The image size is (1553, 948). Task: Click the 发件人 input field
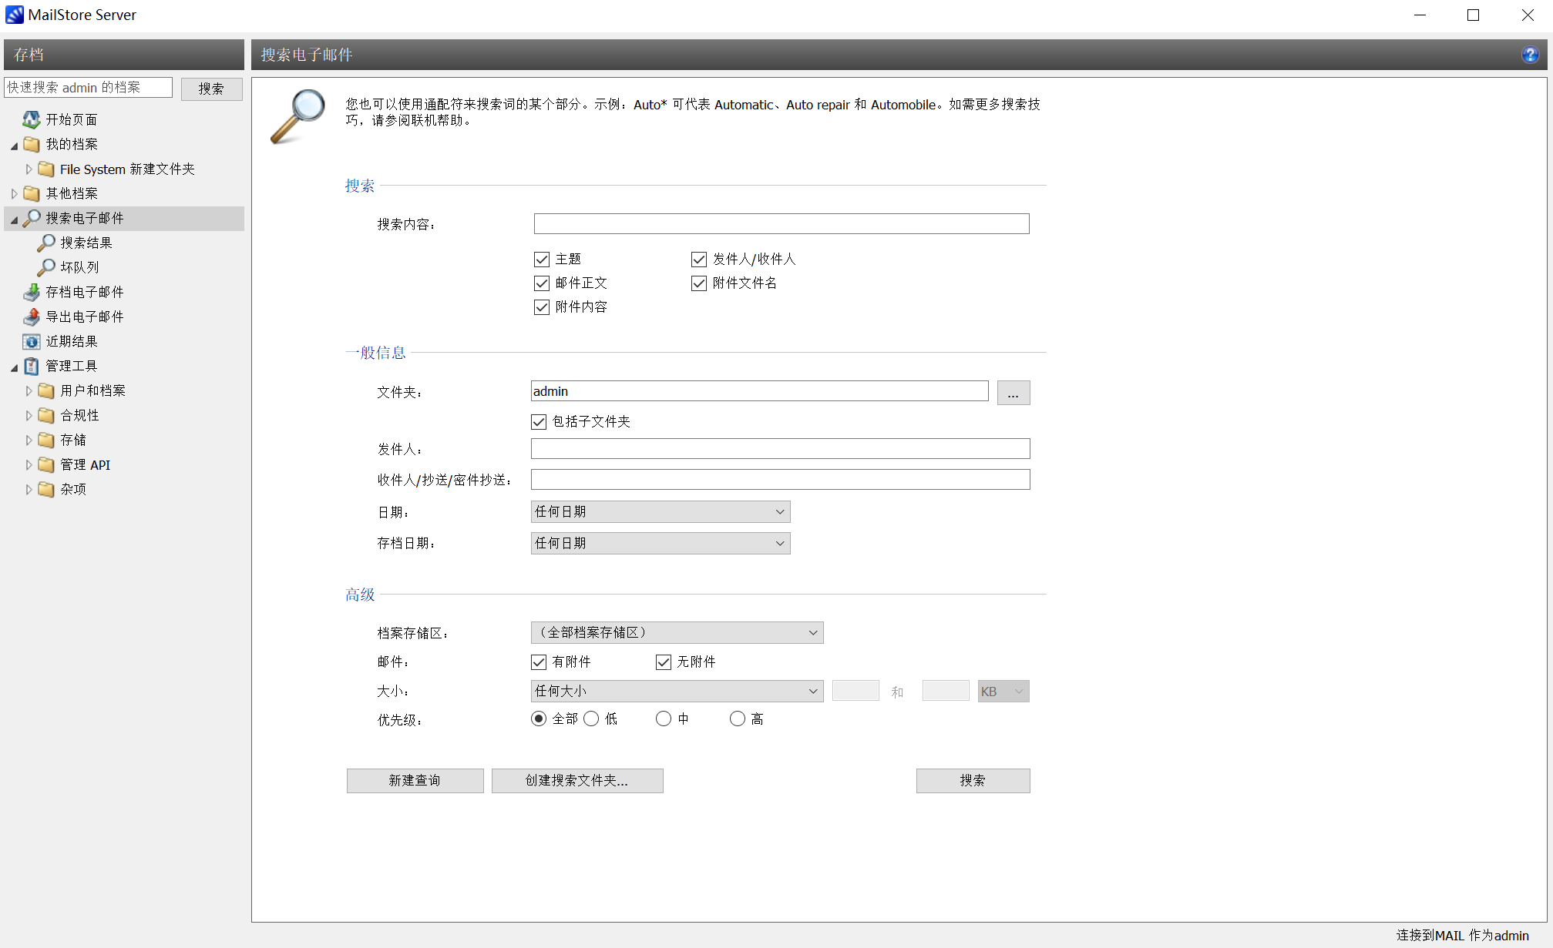[780, 449]
